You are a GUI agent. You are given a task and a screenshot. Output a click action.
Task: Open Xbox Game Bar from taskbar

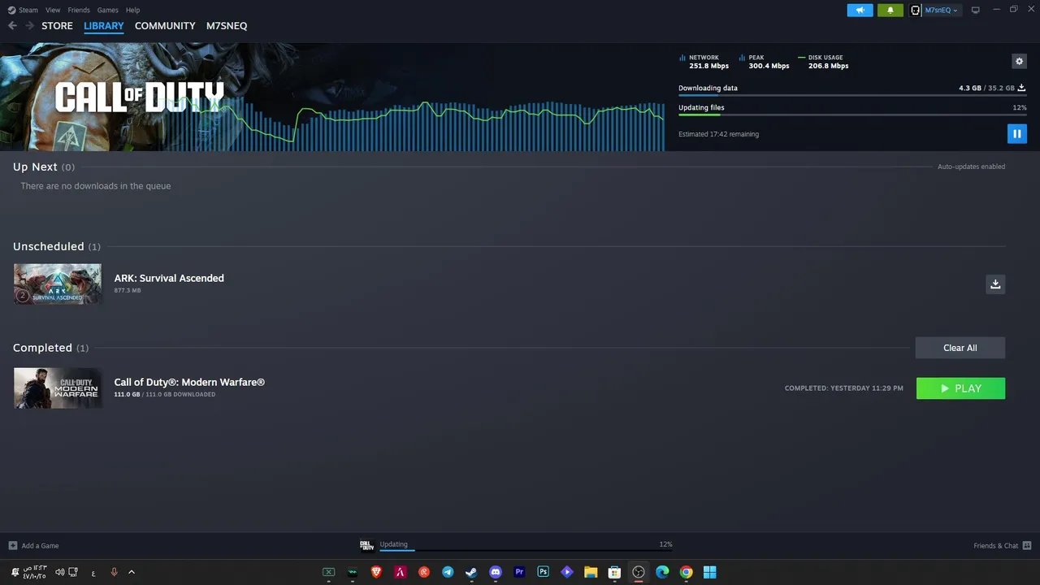329,572
